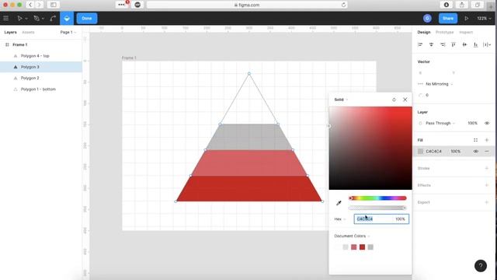Screen dimensions: 497x280
Task: Open the Figma main menu hamburger icon
Action: click(x=5, y=19)
